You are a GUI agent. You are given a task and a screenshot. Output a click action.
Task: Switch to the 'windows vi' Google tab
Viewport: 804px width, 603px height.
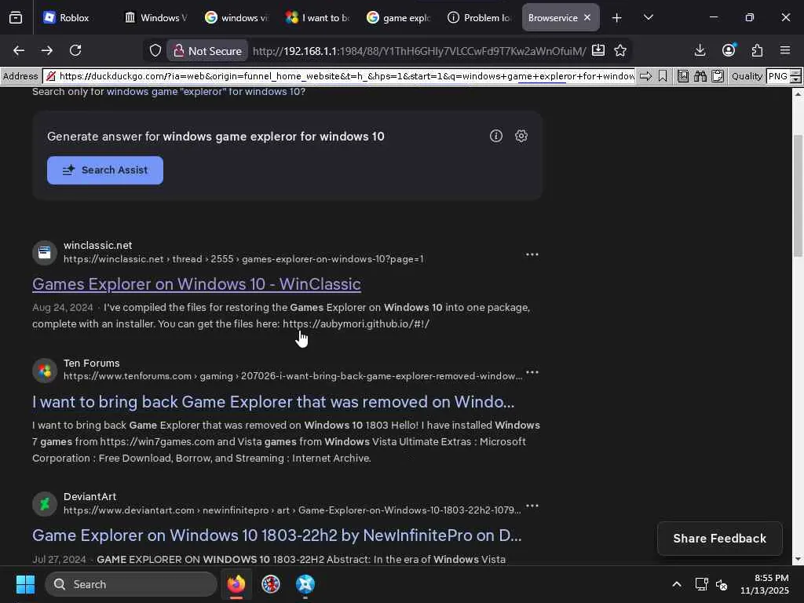(x=236, y=18)
